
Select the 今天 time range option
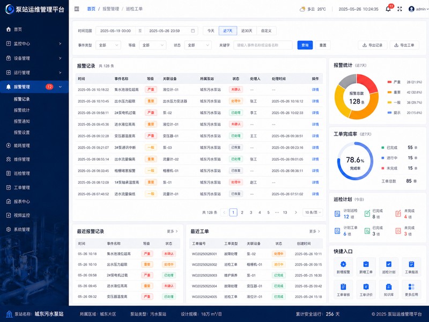click(211, 31)
